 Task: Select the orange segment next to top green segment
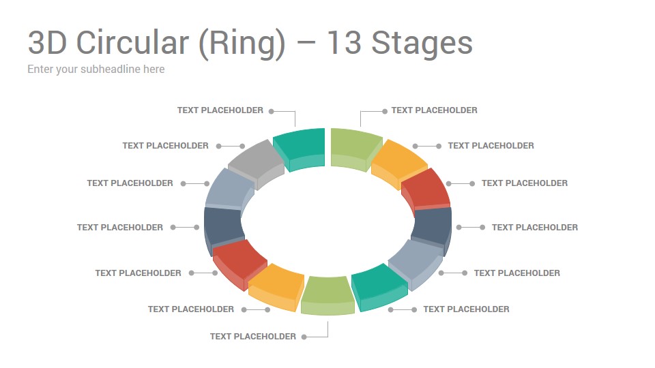(x=399, y=164)
